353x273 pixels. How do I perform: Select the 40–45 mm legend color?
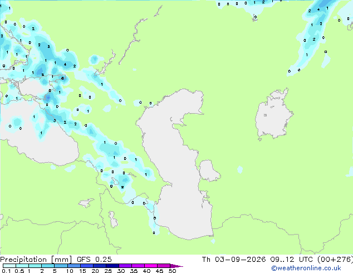tap(151, 266)
